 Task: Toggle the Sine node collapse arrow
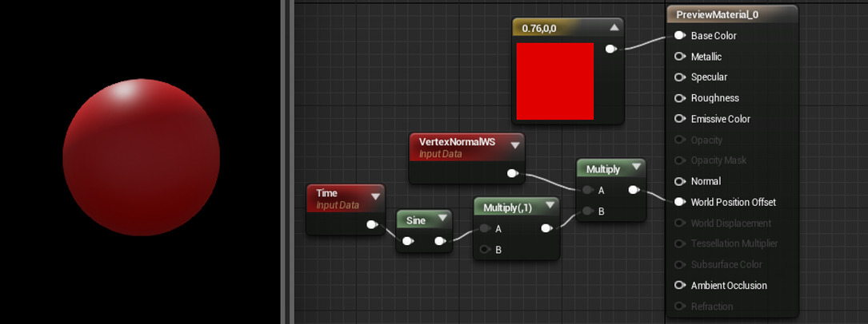(x=441, y=219)
